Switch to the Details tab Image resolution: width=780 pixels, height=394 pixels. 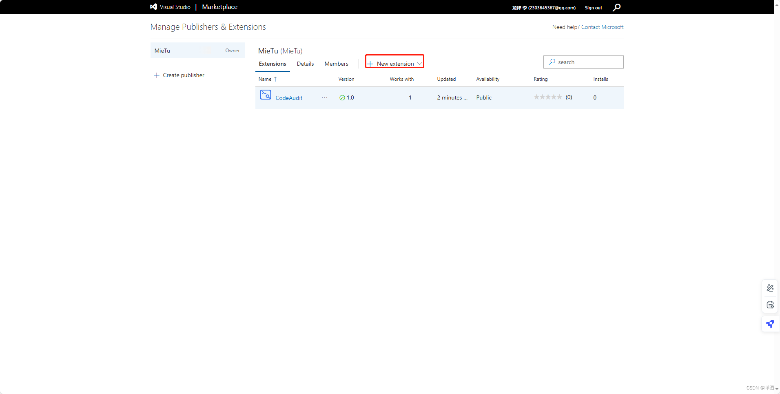tap(305, 64)
